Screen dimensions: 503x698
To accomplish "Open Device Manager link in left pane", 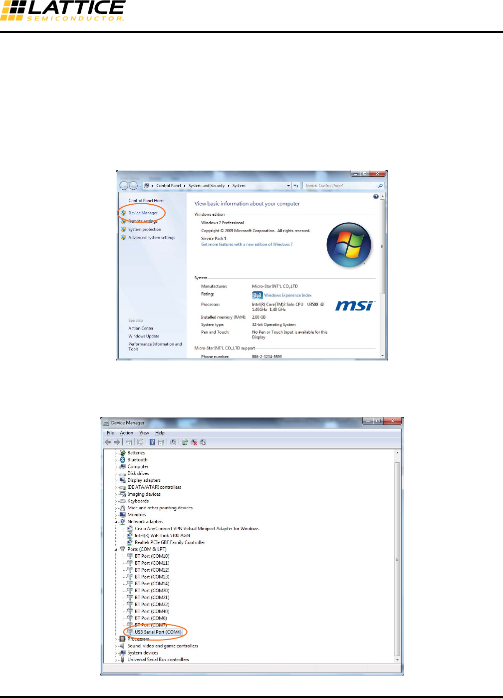I will (x=143, y=213).
